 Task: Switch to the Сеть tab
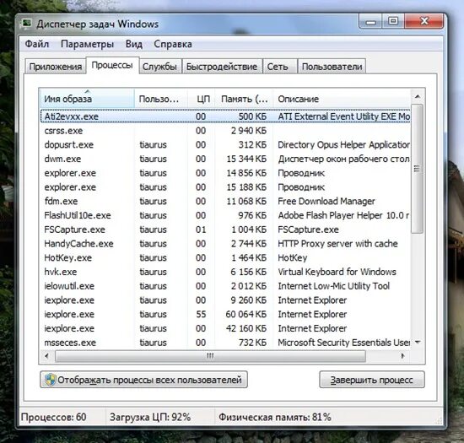pos(279,67)
